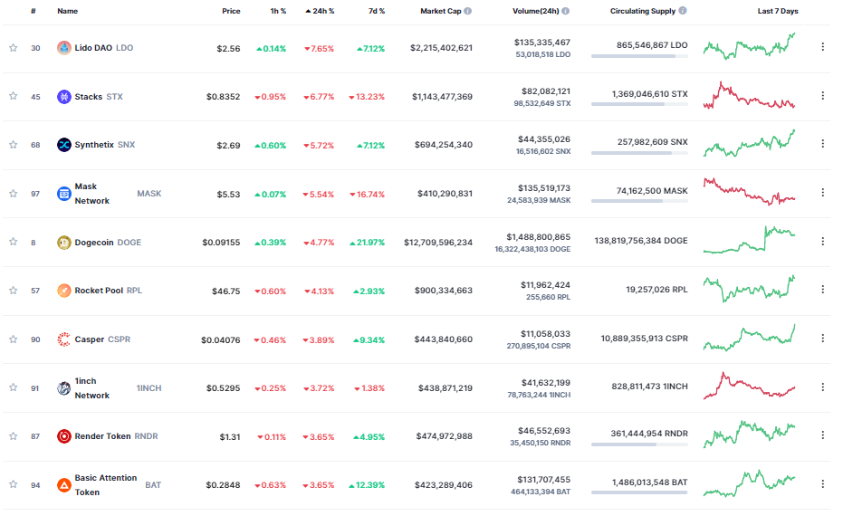This screenshot has height=516, width=843.
Task: Click the Circulating Supply info icon
Action: click(x=683, y=12)
